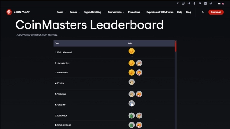Open the Help page
230x129 pixels.
[180, 12]
